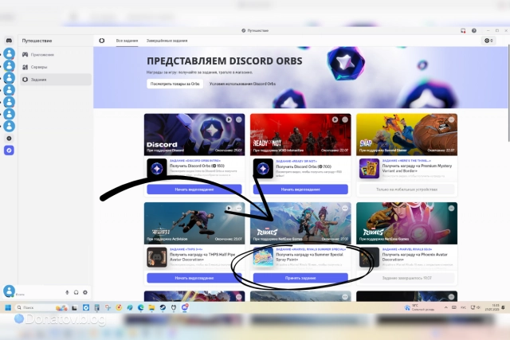Click Только на мобильных устройствах button
Screen dimensions: 510x340
[406, 190]
